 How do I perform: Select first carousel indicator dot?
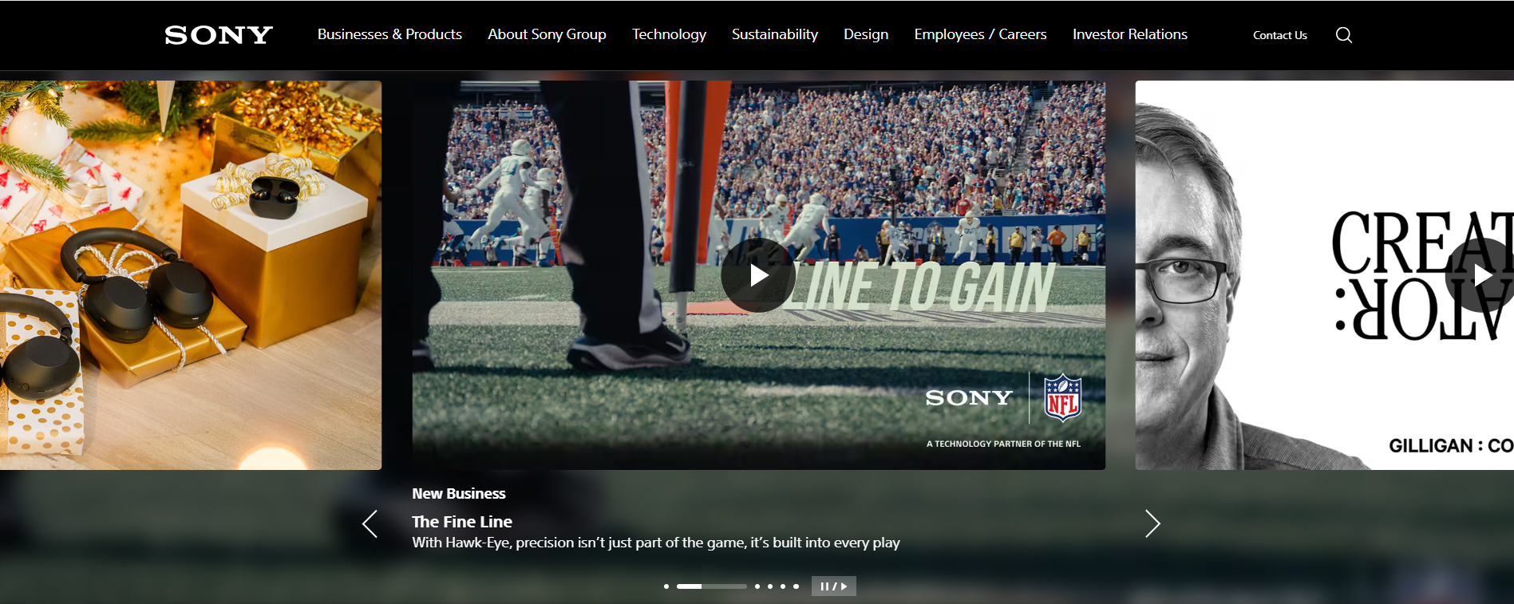click(x=666, y=586)
